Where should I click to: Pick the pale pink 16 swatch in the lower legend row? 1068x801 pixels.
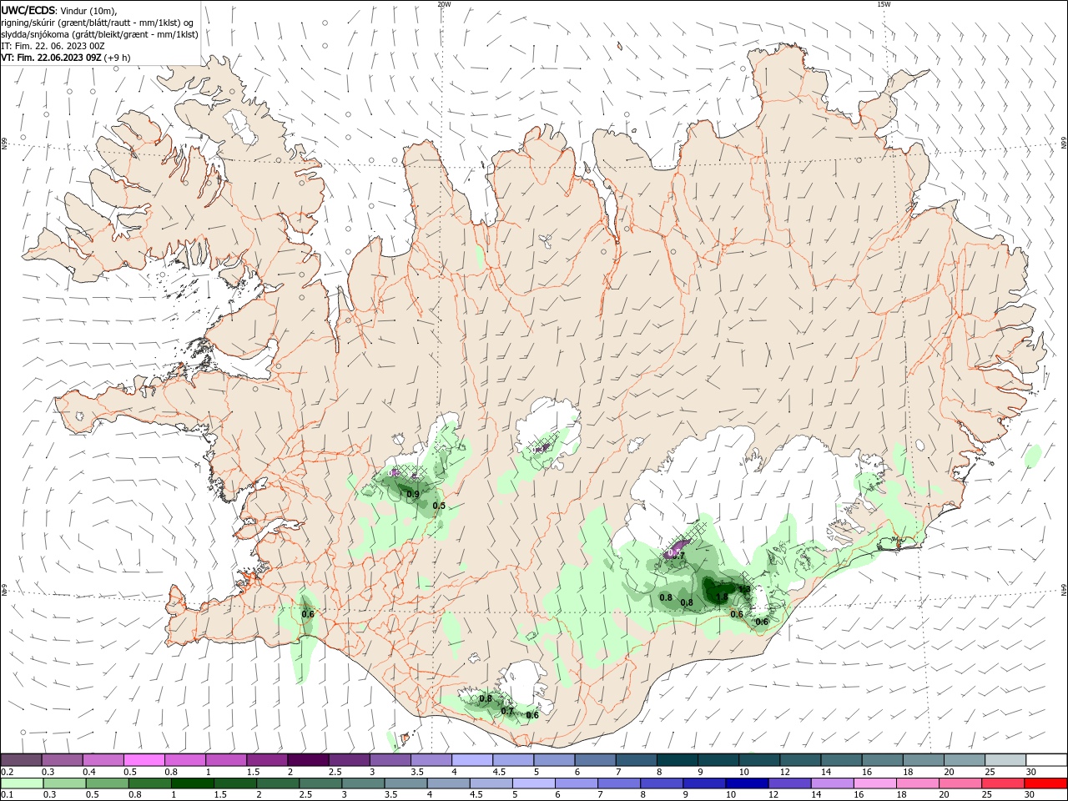coord(876,783)
